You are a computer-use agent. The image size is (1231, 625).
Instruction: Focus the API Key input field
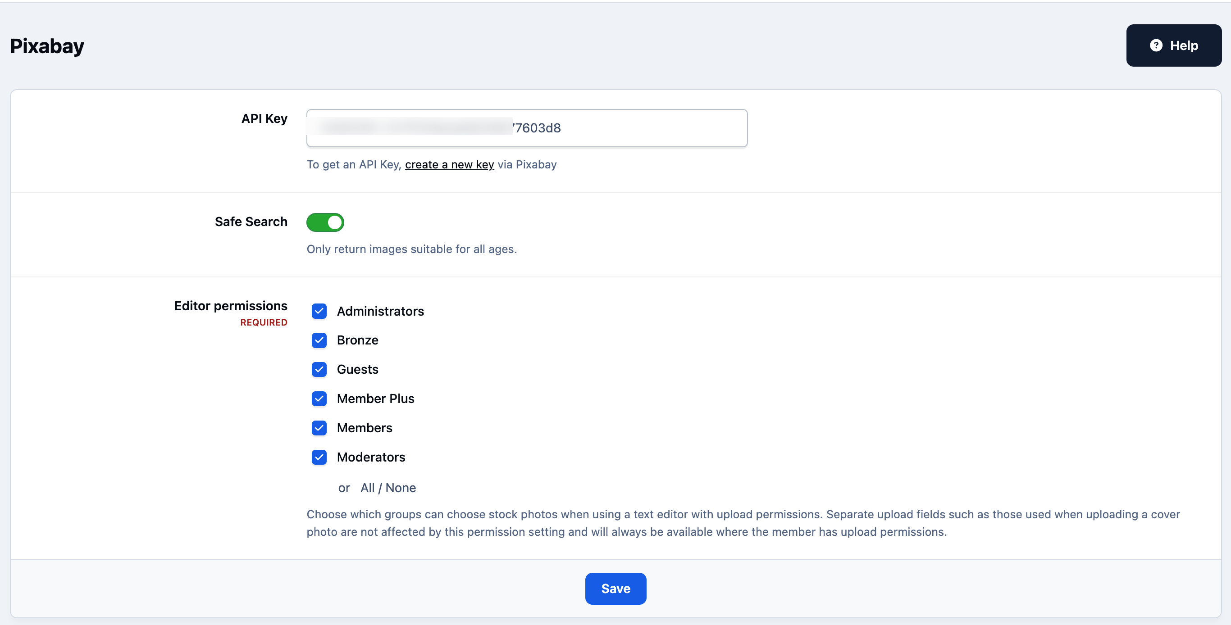(x=527, y=128)
